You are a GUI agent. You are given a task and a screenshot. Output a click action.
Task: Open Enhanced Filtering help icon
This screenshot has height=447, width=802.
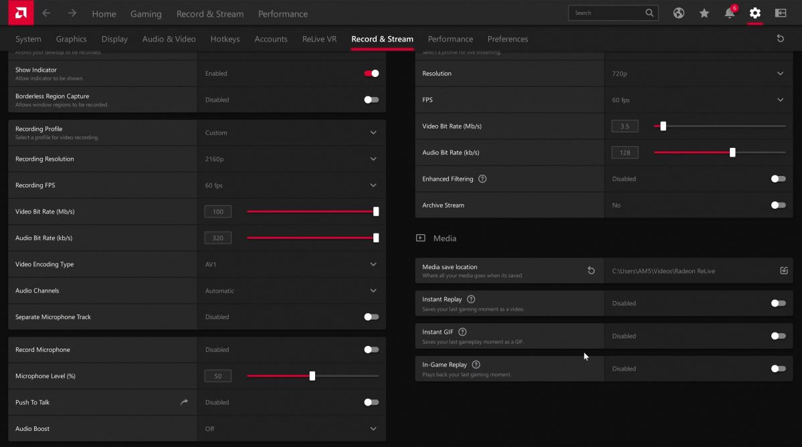point(482,179)
